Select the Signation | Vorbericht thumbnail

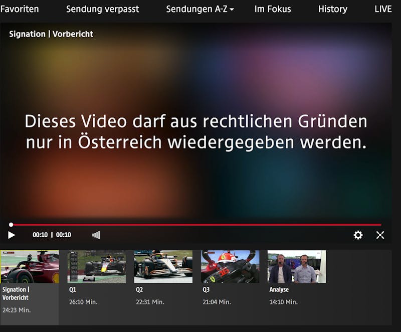[30, 266]
